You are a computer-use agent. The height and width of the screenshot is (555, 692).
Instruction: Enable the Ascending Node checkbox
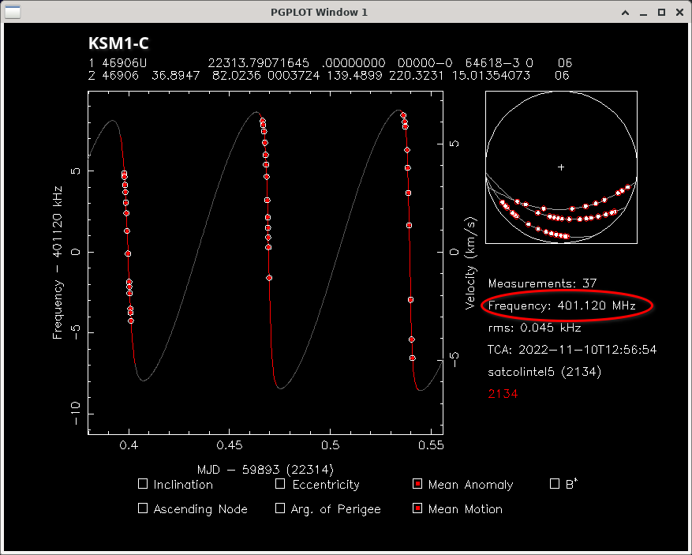pos(143,508)
